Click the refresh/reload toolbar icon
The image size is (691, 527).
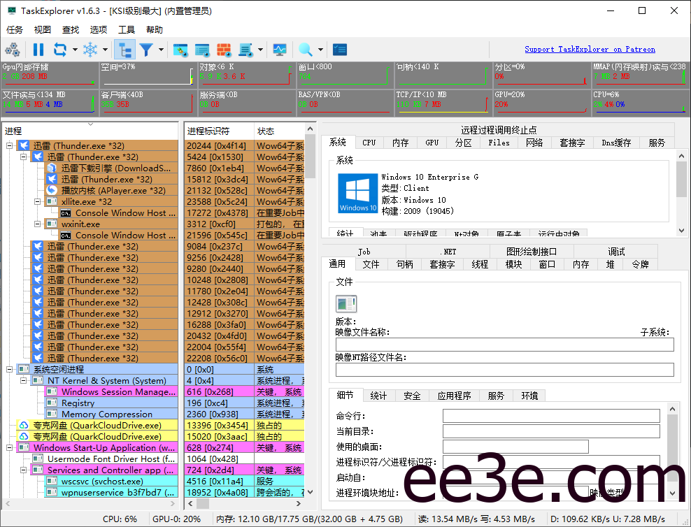point(59,50)
